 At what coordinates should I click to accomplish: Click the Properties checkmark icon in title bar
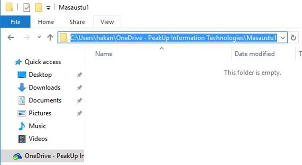tap(27, 8)
